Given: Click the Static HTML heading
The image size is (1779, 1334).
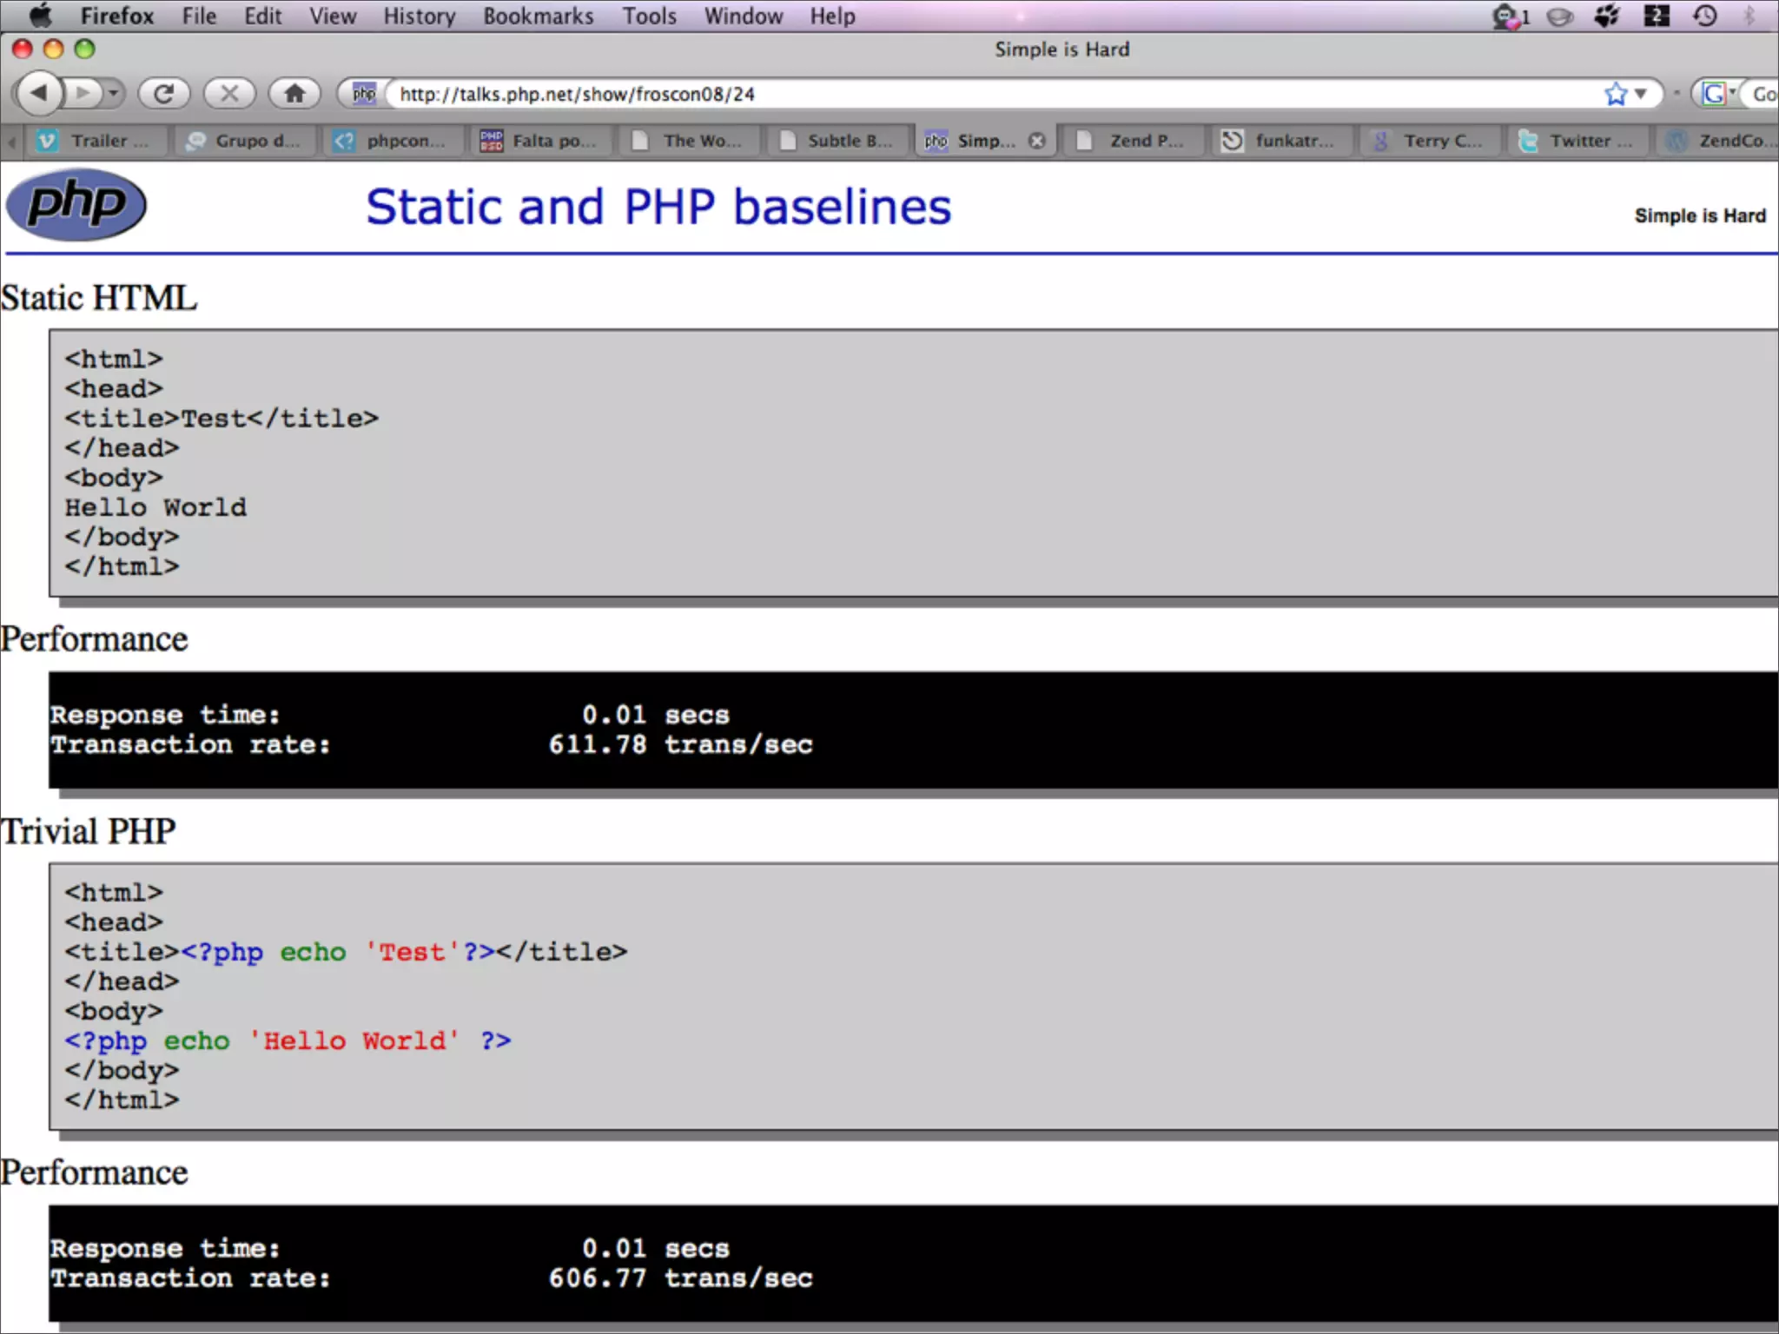Looking at the screenshot, I should (99, 298).
